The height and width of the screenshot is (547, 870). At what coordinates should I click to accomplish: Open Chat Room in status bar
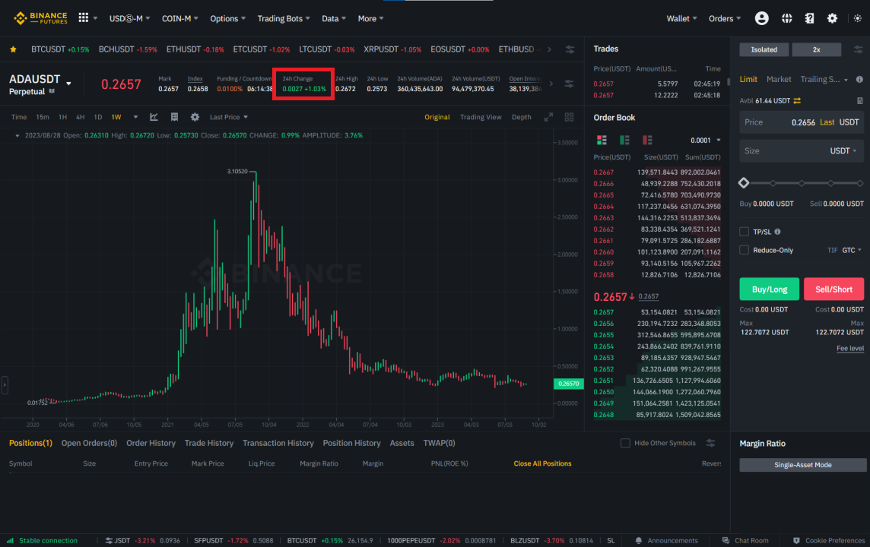(745, 540)
